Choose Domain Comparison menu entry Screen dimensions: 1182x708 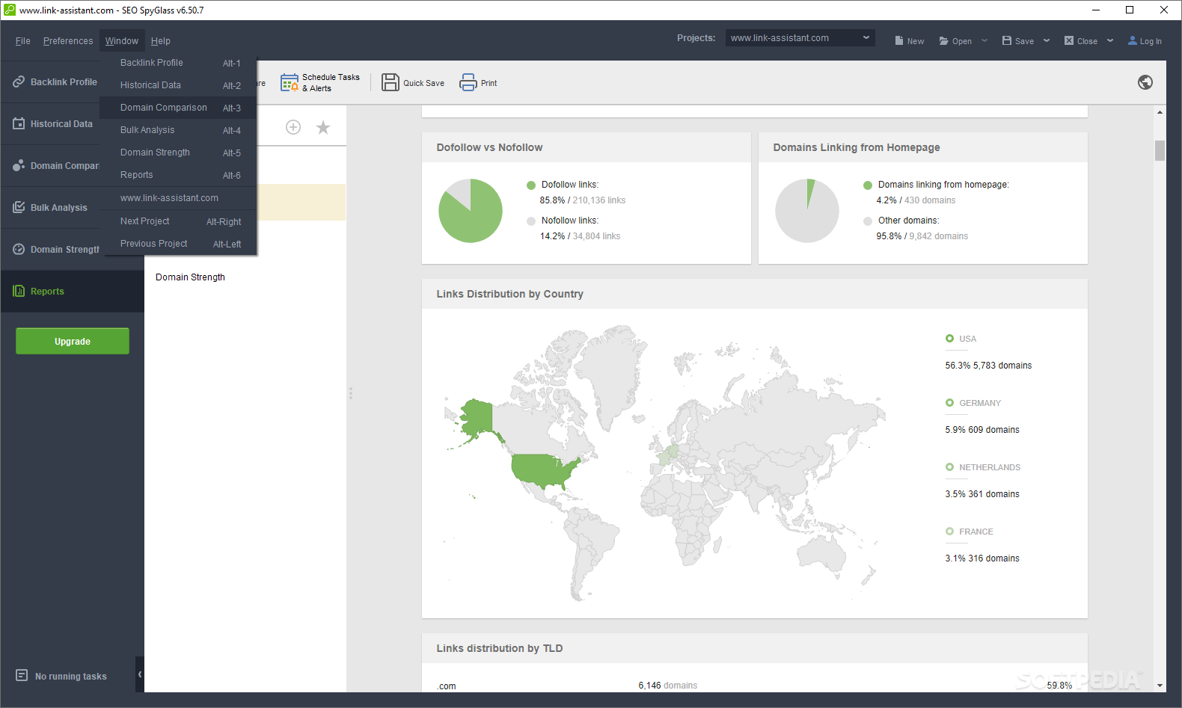[178, 108]
